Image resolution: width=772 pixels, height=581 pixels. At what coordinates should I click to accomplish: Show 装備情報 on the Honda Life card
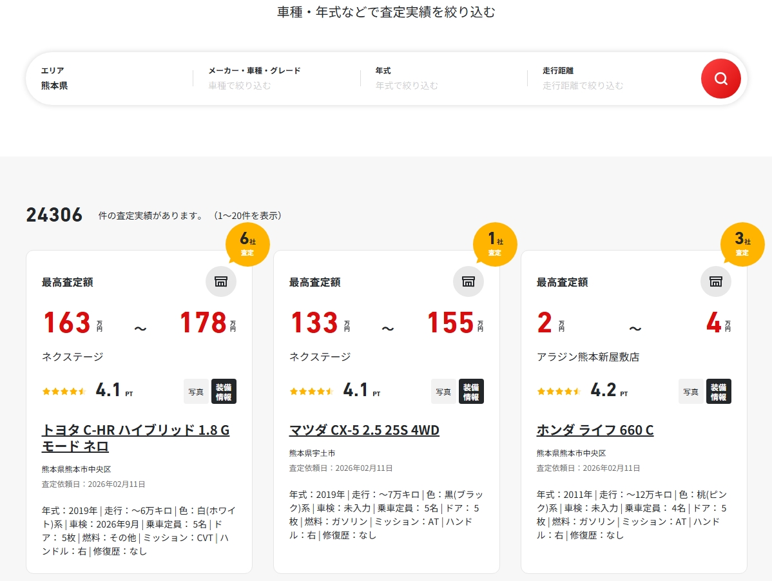(719, 392)
